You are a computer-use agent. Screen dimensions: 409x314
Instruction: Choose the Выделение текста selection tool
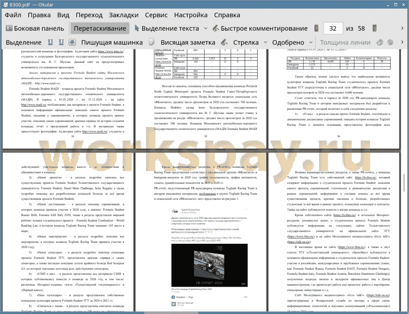click(x=167, y=29)
